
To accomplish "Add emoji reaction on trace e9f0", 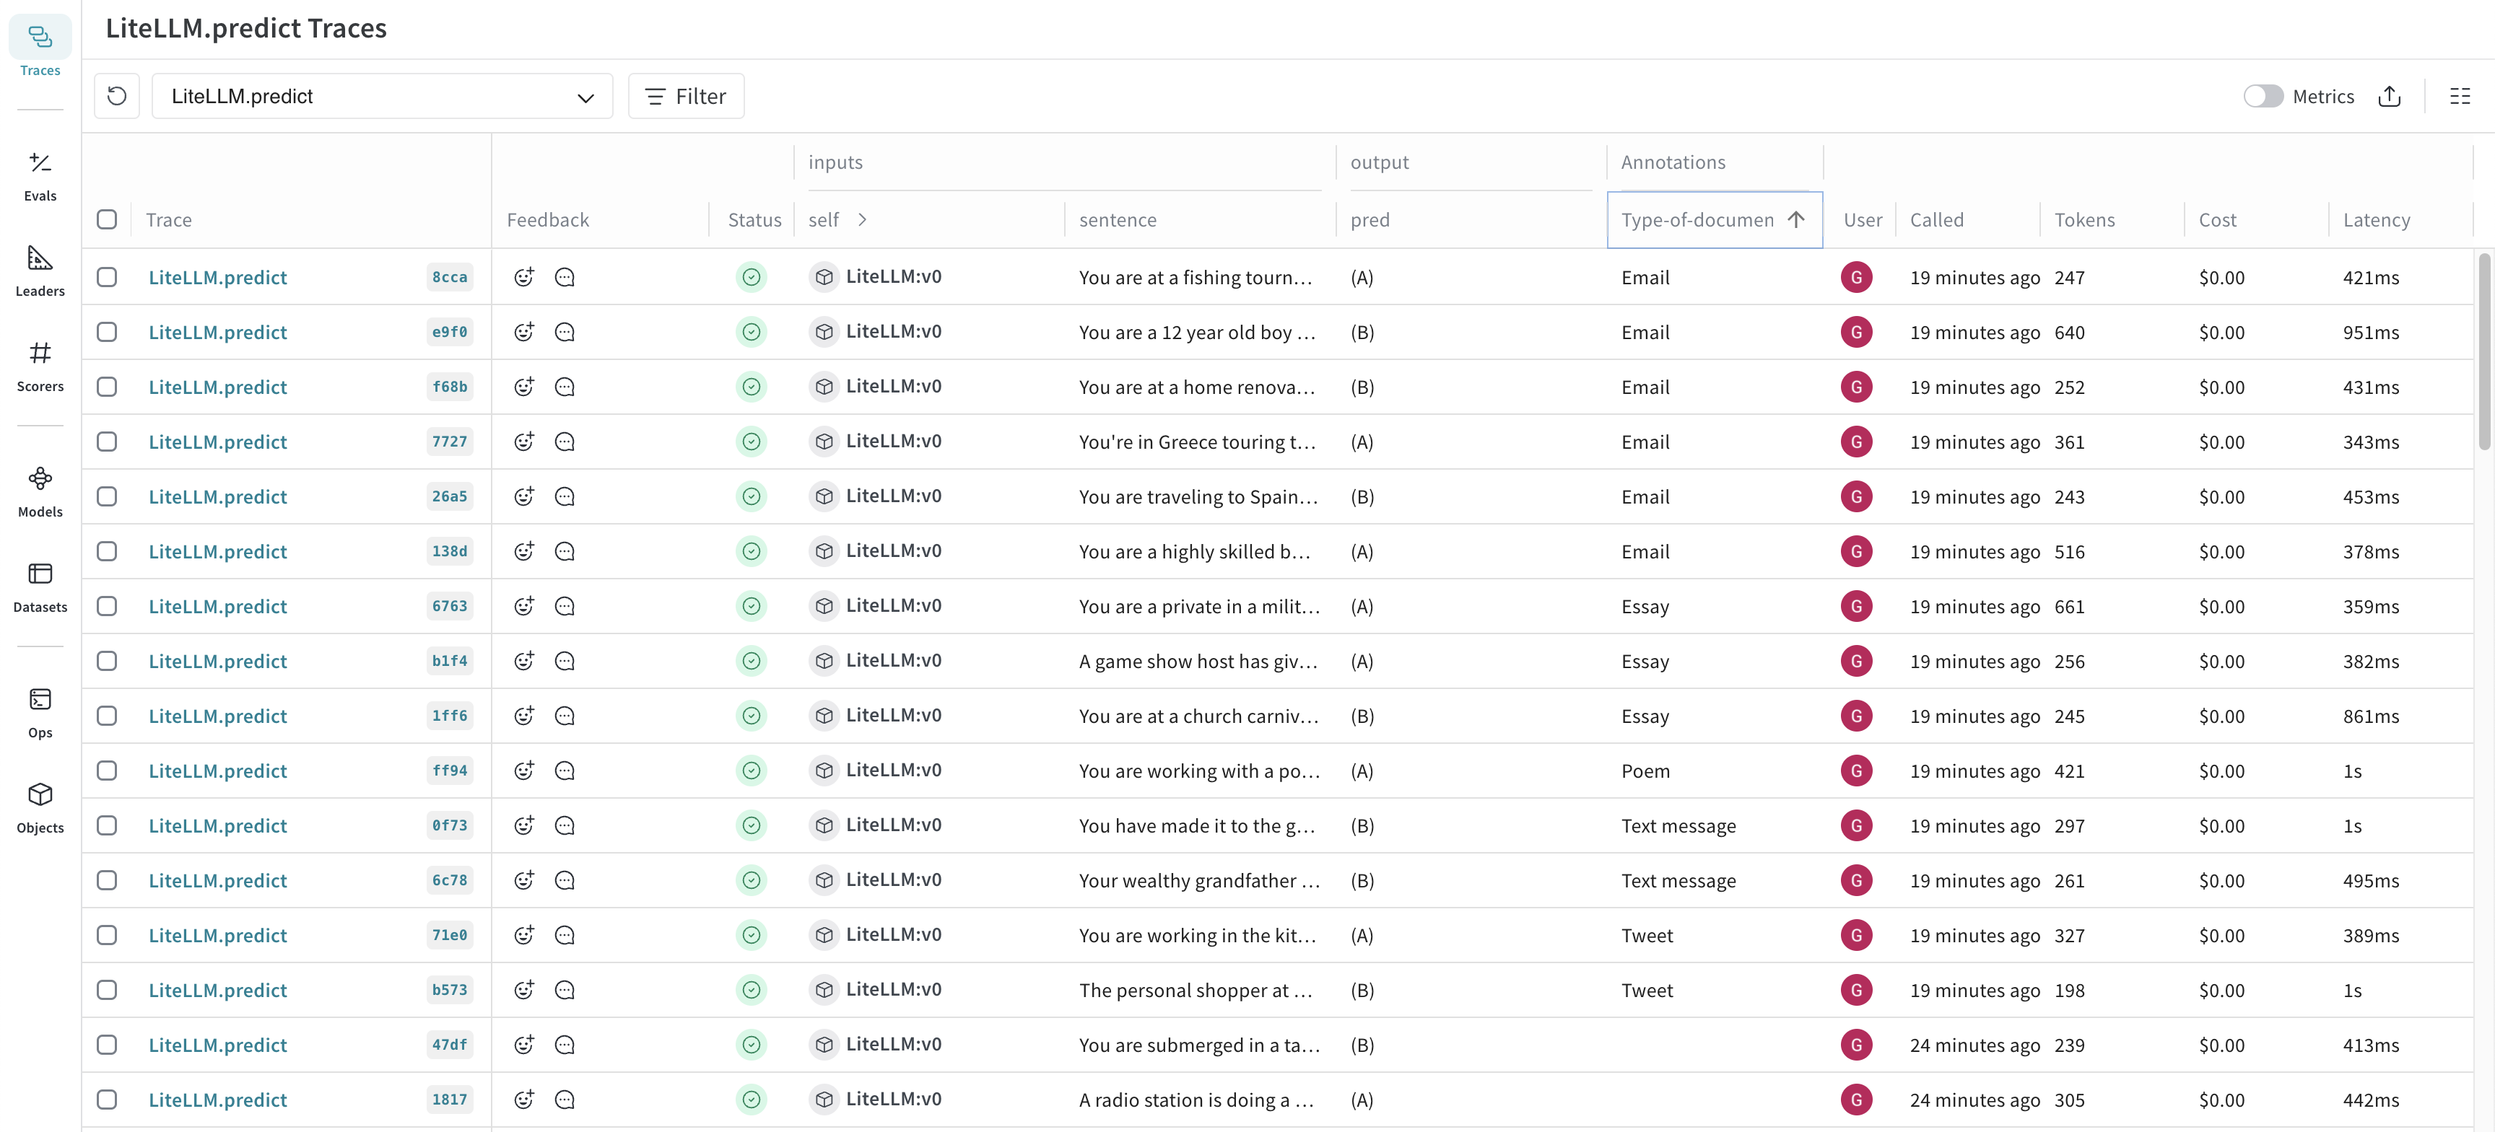I will click(x=524, y=332).
